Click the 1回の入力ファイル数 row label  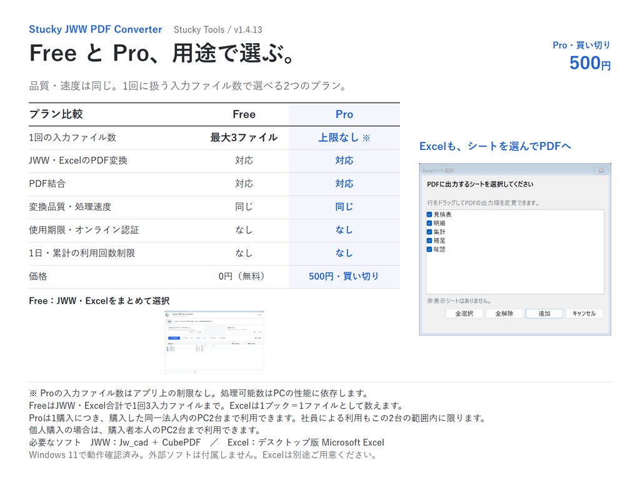[72, 137]
